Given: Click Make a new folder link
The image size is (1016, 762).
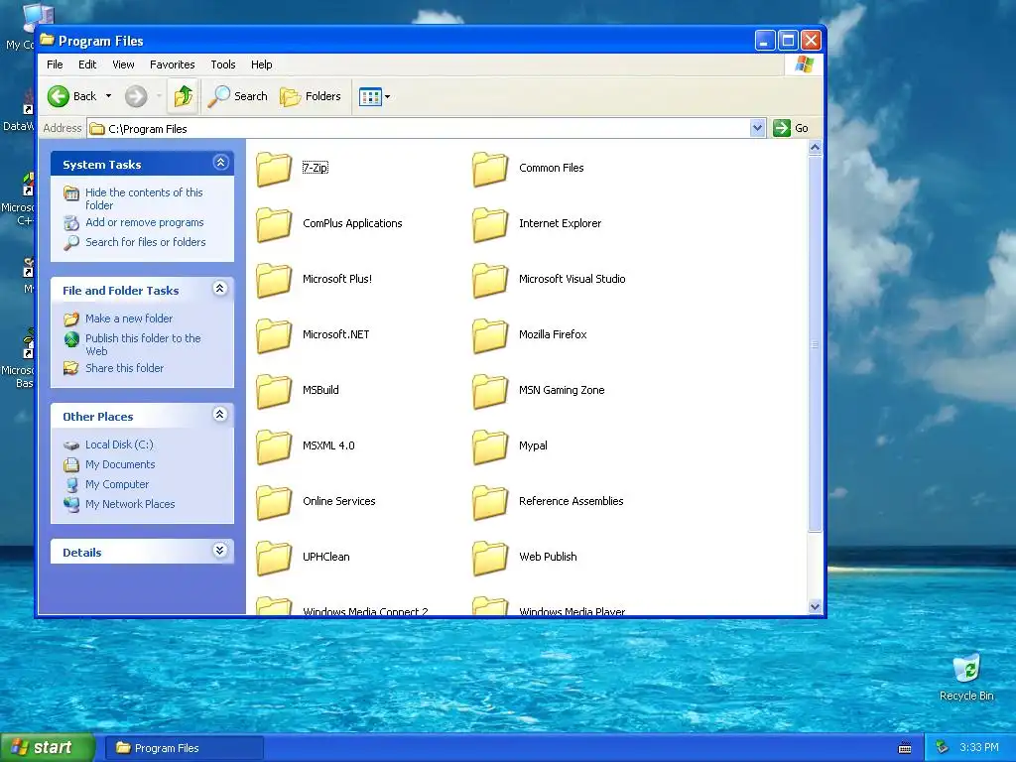Looking at the screenshot, I should pos(129,318).
